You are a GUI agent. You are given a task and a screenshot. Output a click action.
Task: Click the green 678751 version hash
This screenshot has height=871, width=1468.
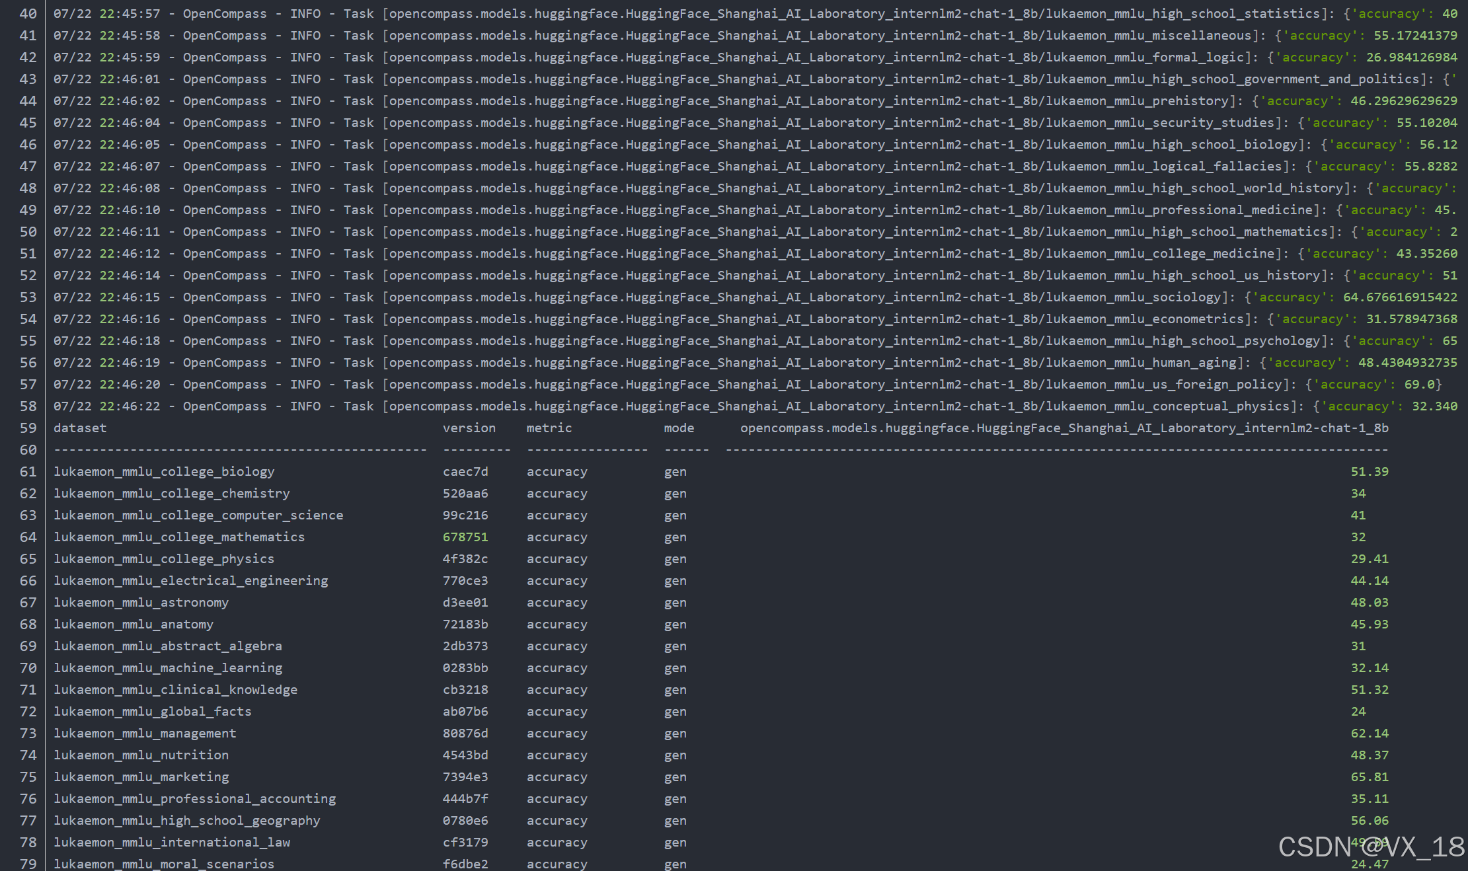coord(465,537)
